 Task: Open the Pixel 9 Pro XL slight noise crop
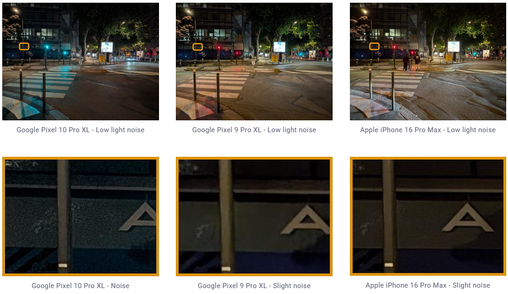coord(254,217)
